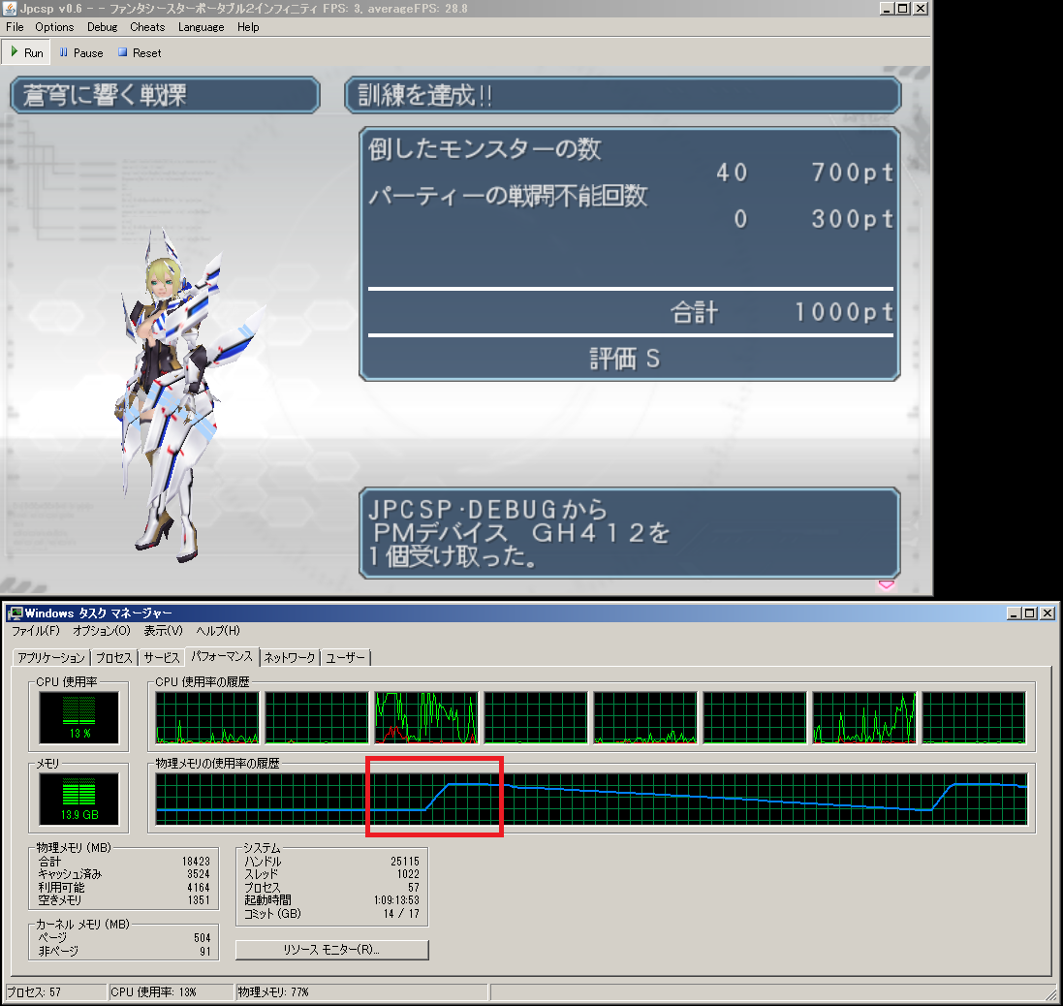This screenshot has width=1063, height=1006.
Task: Open the Debug menu in Jpcsp
Action: pyautogui.click(x=102, y=27)
